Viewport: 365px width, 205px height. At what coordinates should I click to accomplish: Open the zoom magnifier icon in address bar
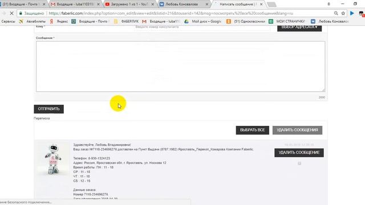336,14
